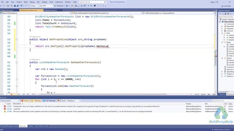Collapse the for loop outline at line 66
The image size is (234, 131).
pos(17,79)
